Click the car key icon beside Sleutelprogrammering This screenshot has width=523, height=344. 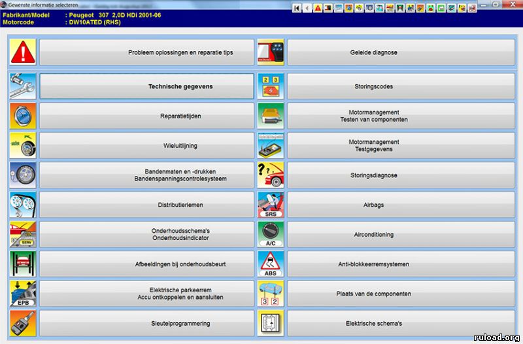pos(23,323)
